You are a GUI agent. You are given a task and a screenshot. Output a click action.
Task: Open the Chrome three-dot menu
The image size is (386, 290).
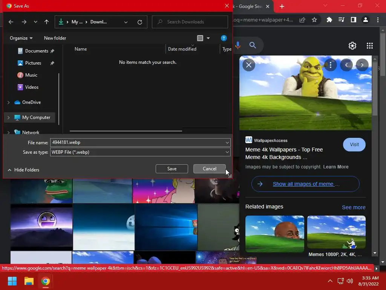378,20
